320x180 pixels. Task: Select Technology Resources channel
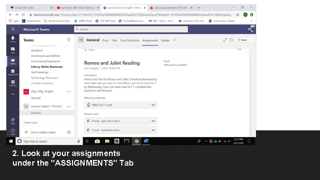coord(44,78)
